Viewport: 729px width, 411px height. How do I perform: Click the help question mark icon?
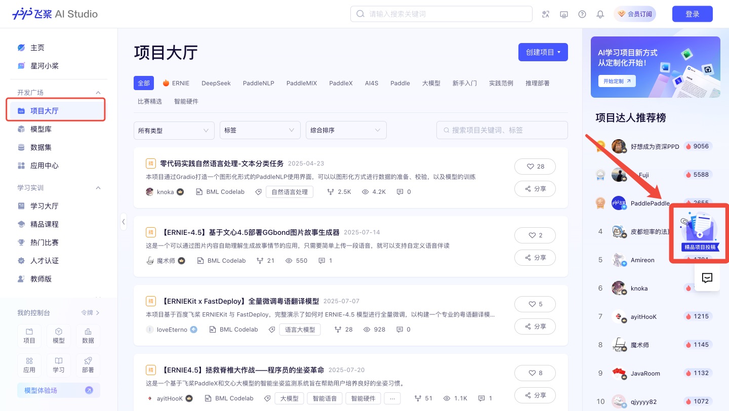tap(582, 14)
